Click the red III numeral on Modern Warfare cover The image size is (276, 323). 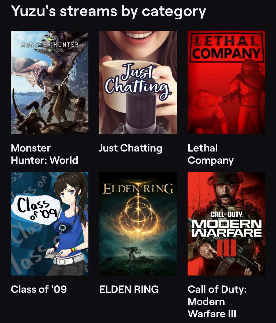point(226,247)
